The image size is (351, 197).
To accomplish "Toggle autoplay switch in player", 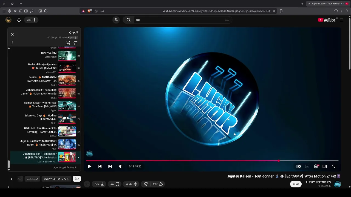I will point(298,166).
